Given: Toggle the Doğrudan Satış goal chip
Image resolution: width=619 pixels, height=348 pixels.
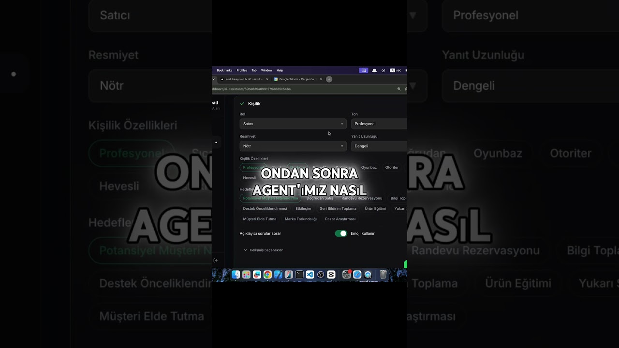Looking at the screenshot, I should tap(320, 198).
